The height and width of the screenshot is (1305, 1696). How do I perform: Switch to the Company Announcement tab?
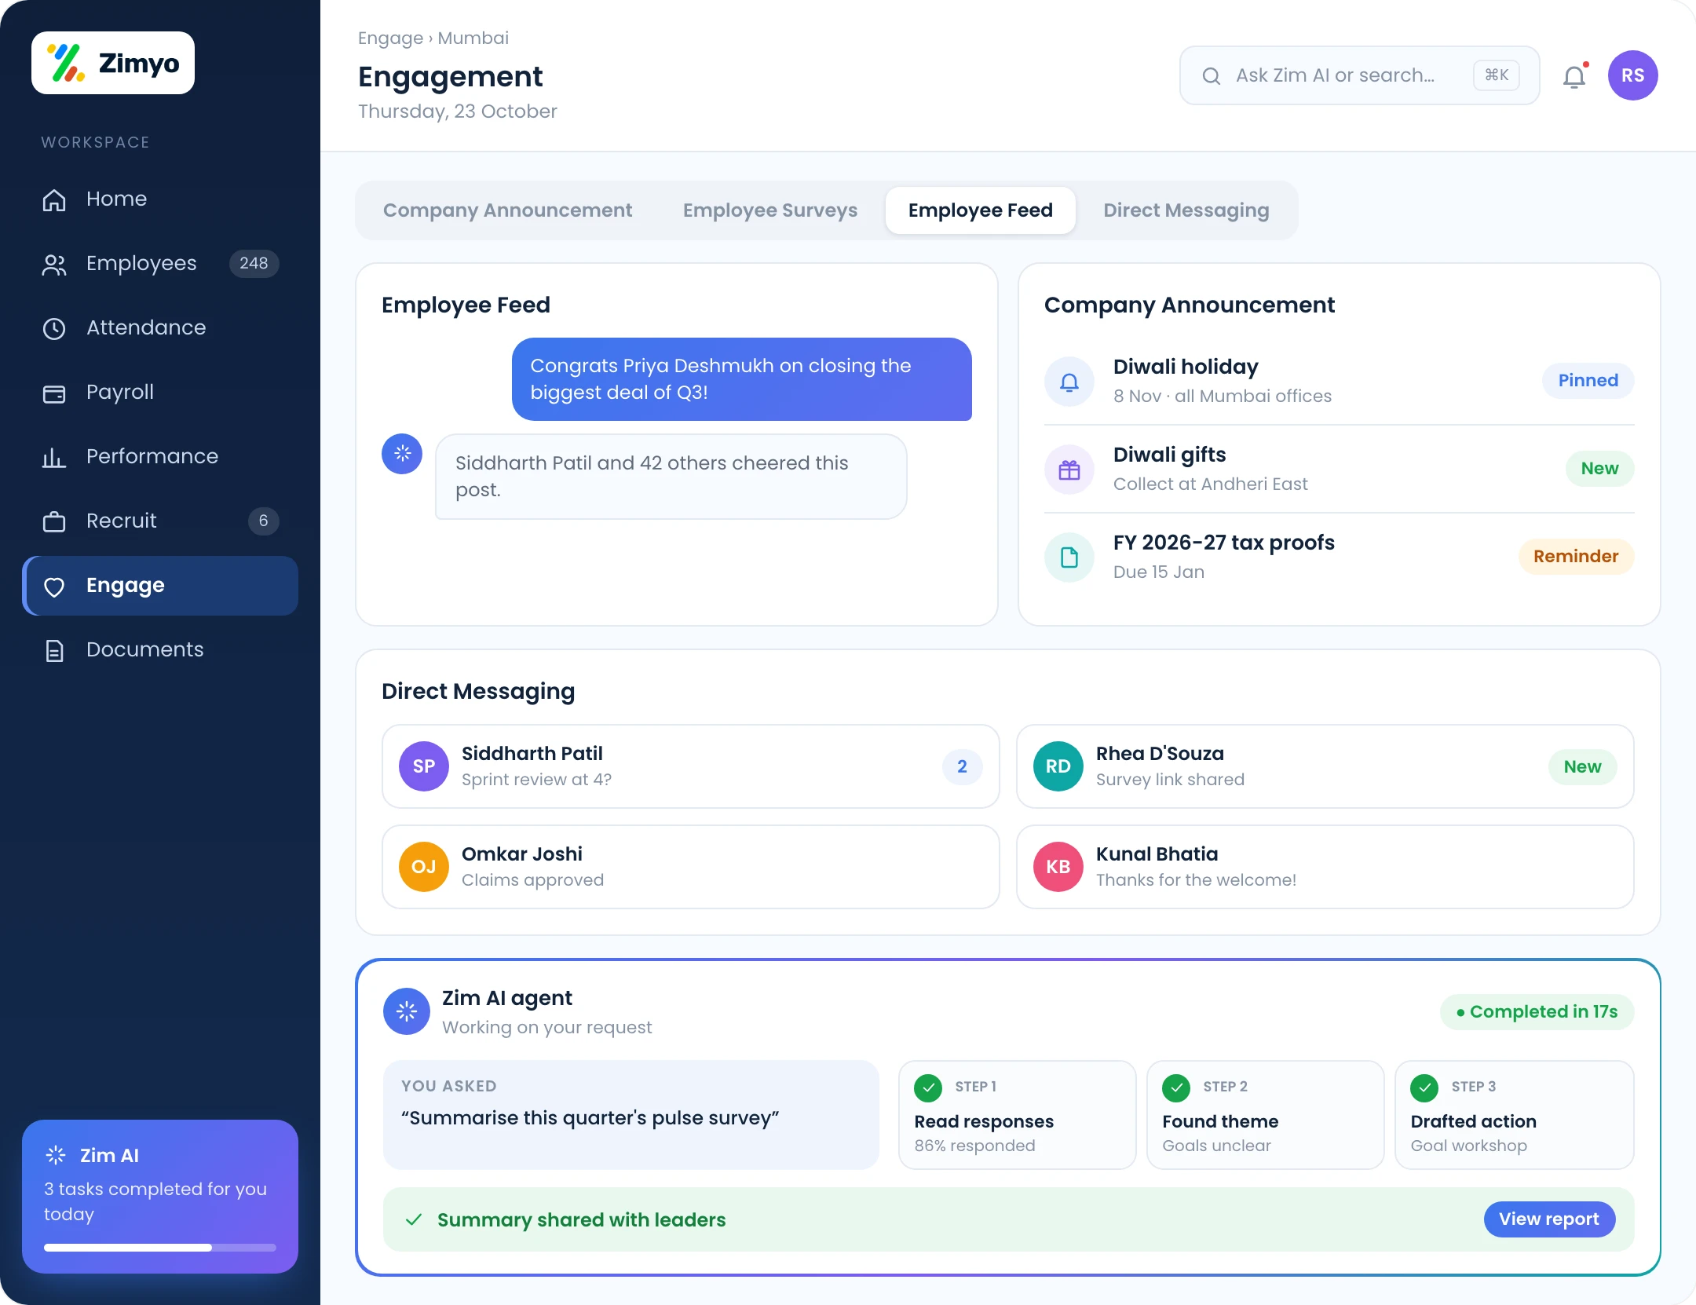[x=507, y=210]
